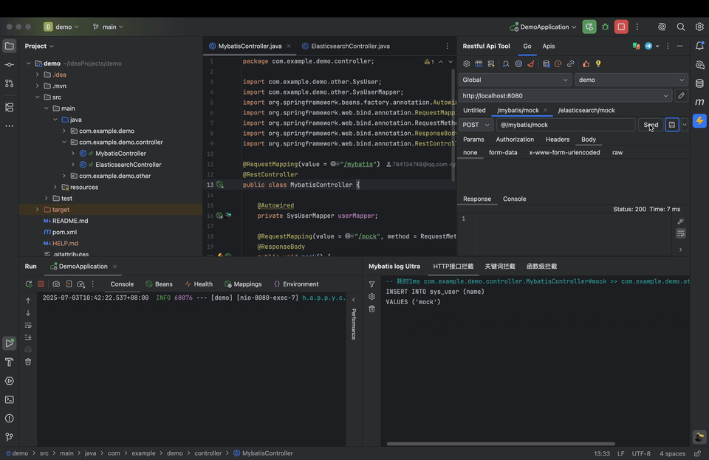Select the none body type
The image size is (709, 460).
[471, 152]
